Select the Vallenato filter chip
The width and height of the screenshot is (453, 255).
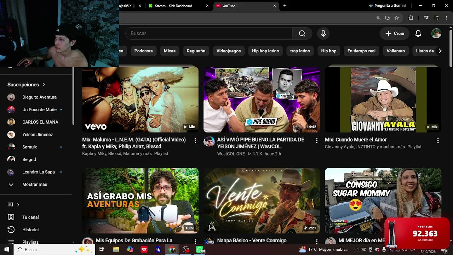(396, 51)
